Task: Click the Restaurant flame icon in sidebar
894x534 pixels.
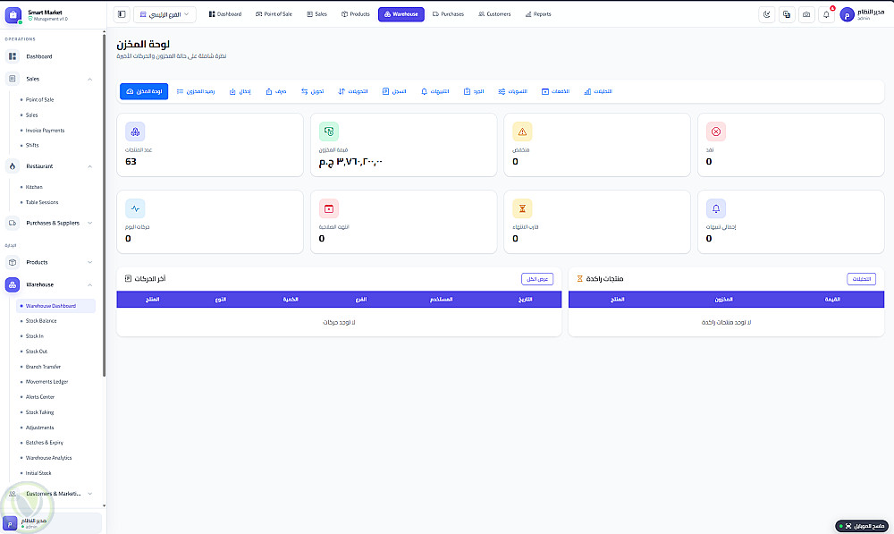Action: (13, 166)
